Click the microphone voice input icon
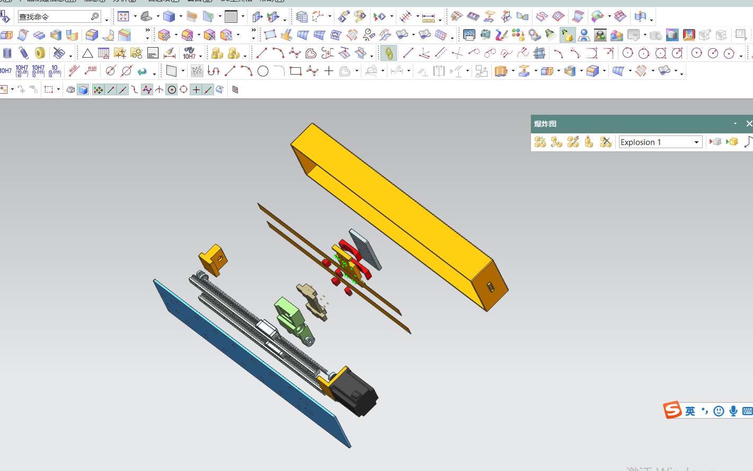The height and width of the screenshot is (471, 753). pos(733,411)
